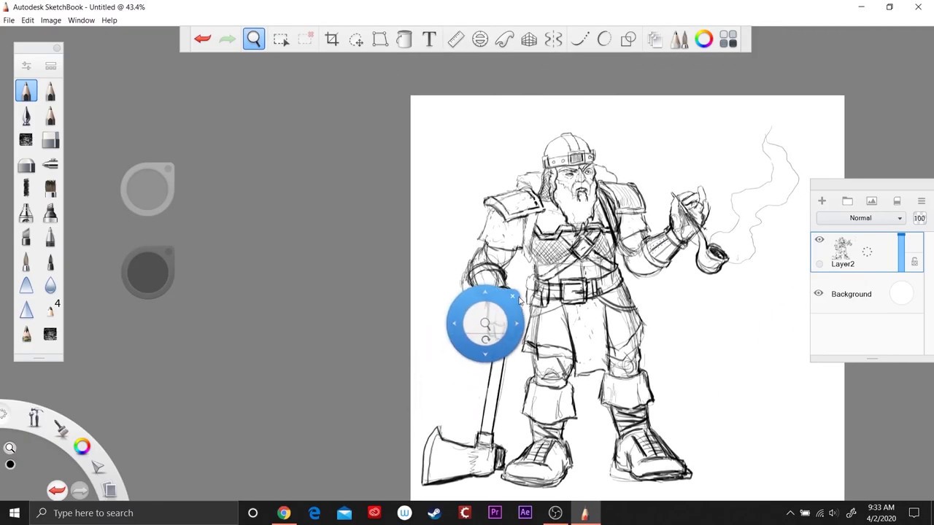934x525 pixels.
Task: Open the Window menu
Action: (x=81, y=20)
